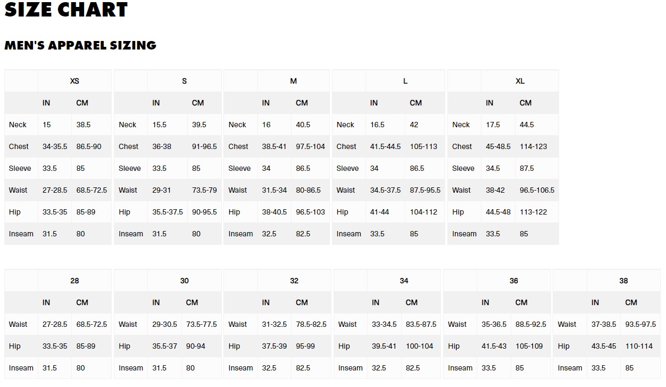Click the SIZE CHART title heading
Image resolution: width=666 pixels, height=387 pixels.
pyautogui.click(x=66, y=10)
